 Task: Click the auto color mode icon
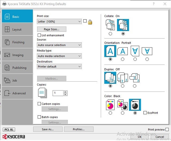point(122,105)
